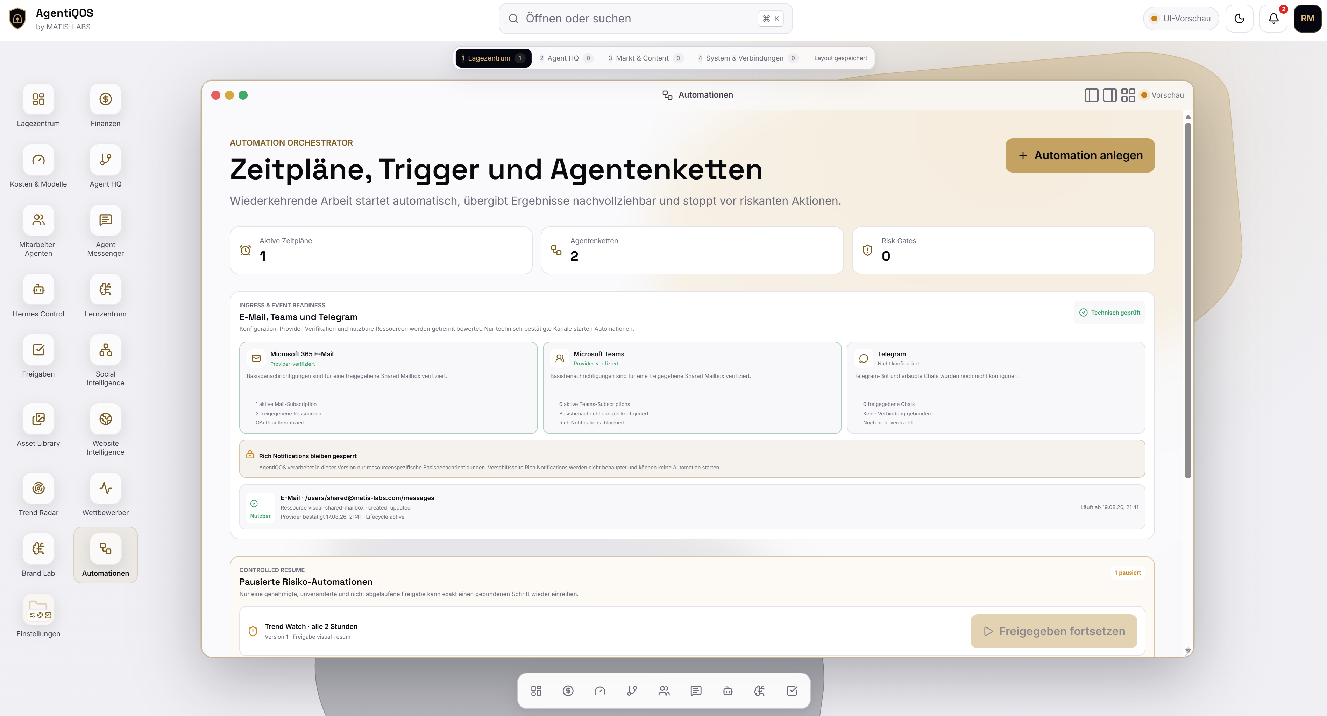
Task: Click the Risk Gates stat card
Action: click(x=1003, y=250)
